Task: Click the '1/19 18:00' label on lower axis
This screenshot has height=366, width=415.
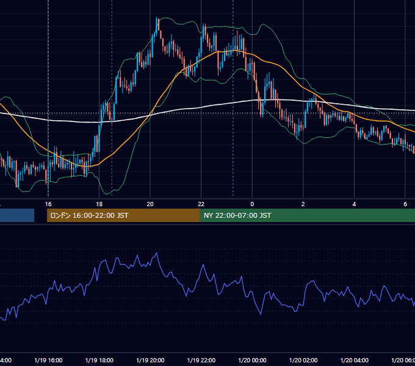Action: 99,361
